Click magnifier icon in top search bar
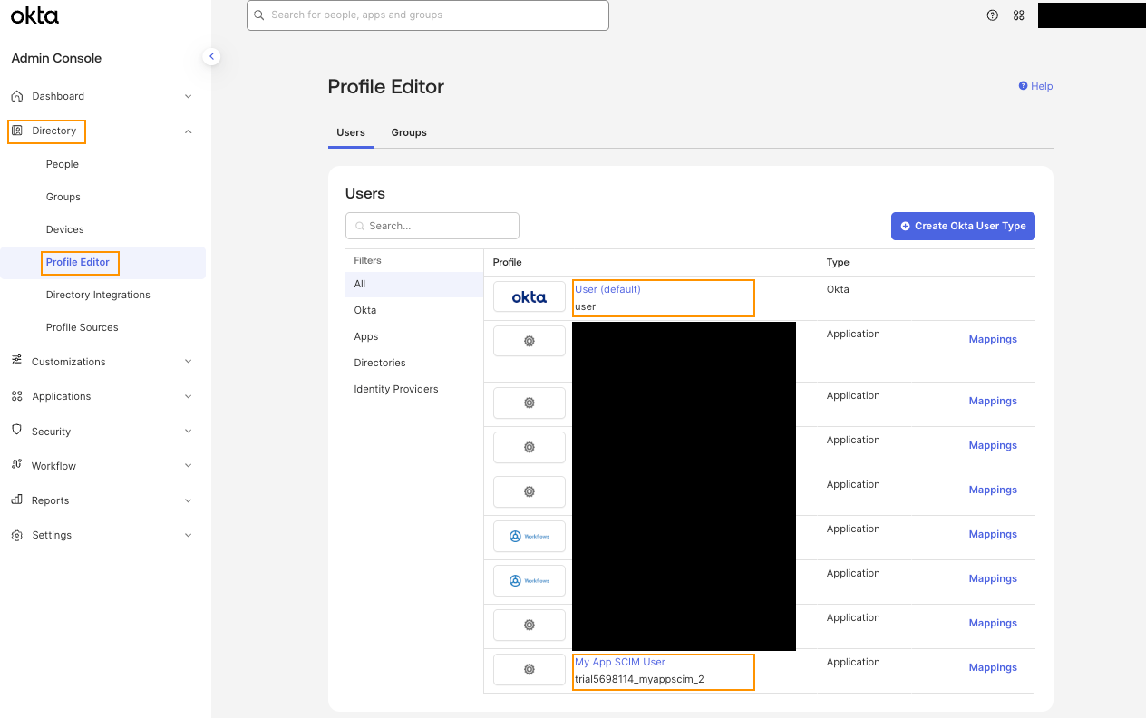This screenshot has width=1146, height=718. [x=259, y=15]
